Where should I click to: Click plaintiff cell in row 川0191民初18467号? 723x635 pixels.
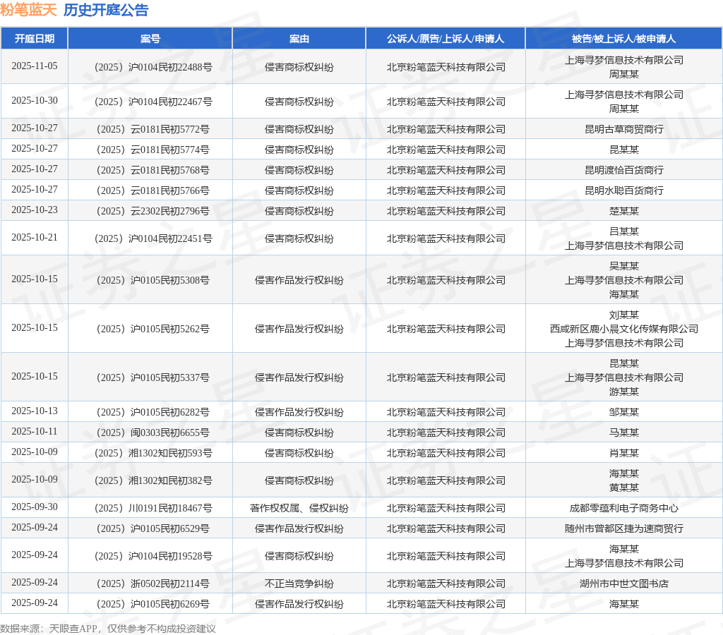(446, 508)
